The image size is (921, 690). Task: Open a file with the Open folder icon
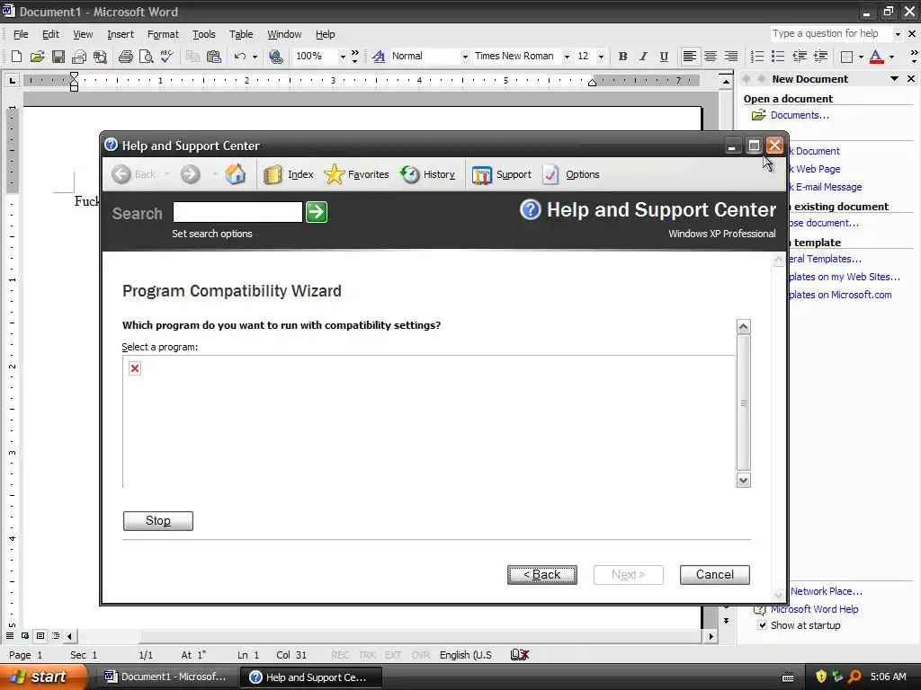pos(37,57)
